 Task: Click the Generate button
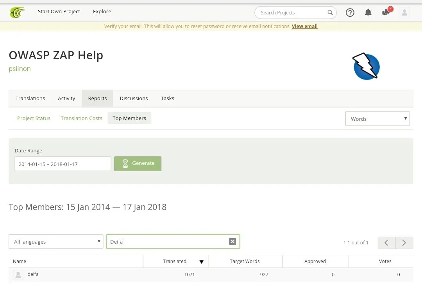(138, 163)
